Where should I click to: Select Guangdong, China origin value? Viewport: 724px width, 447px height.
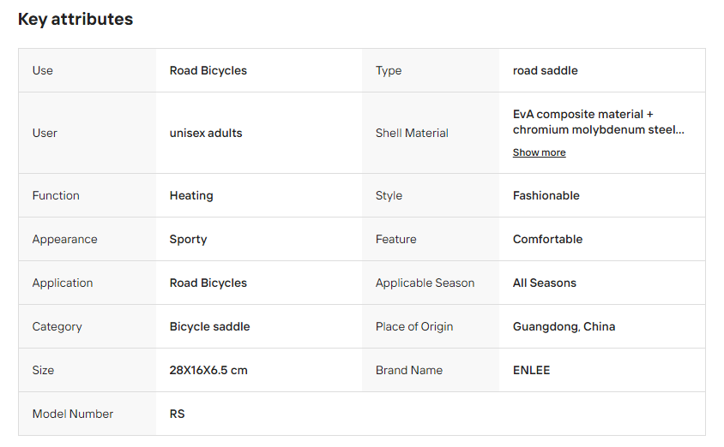(x=564, y=327)
